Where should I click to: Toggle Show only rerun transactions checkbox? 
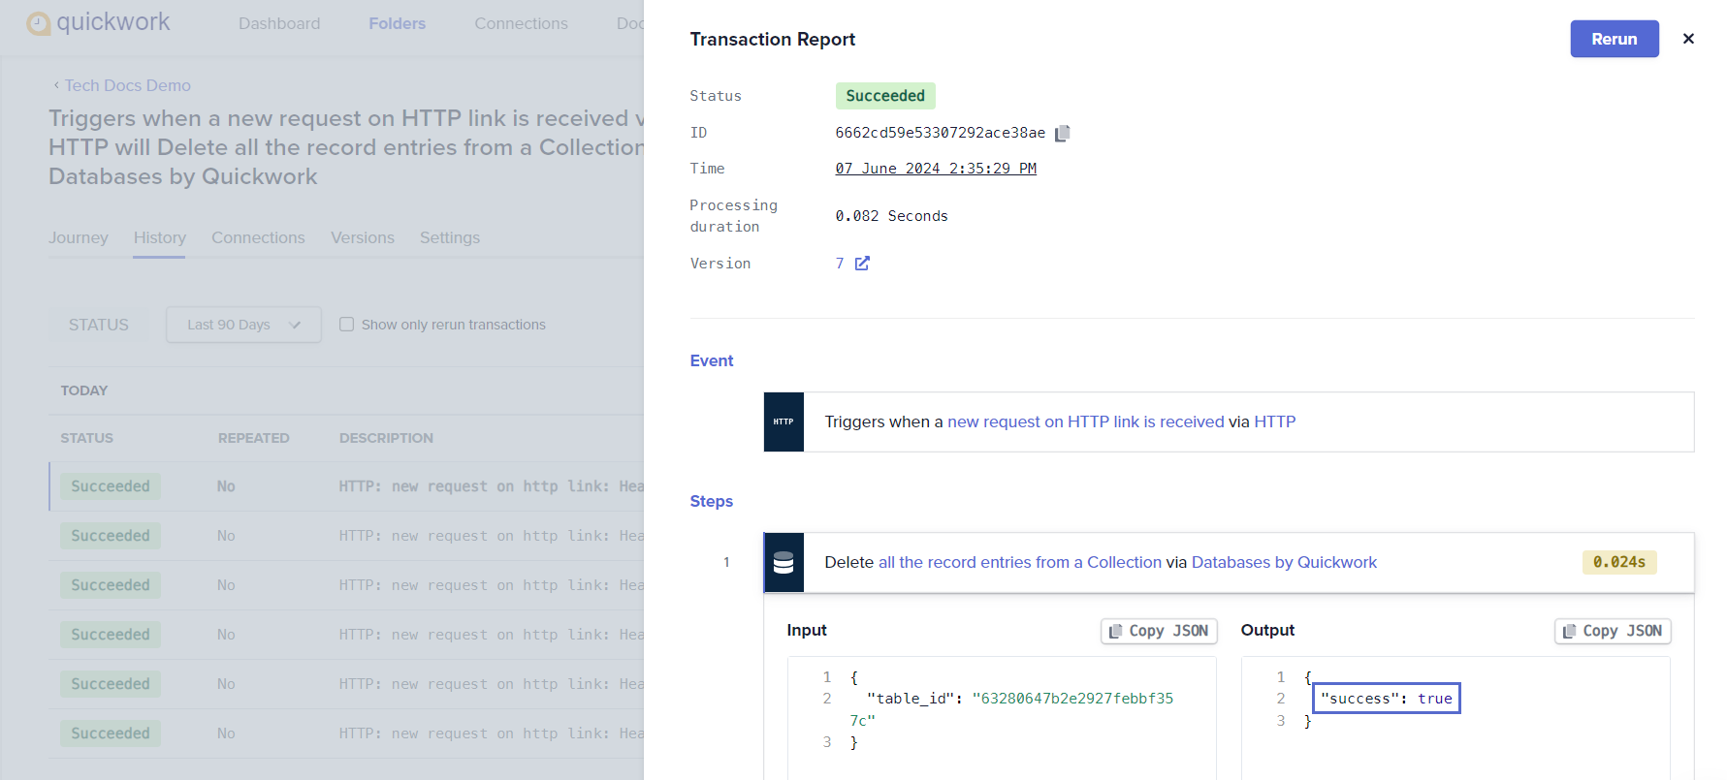pyautogui.click(x=346, y=325)
